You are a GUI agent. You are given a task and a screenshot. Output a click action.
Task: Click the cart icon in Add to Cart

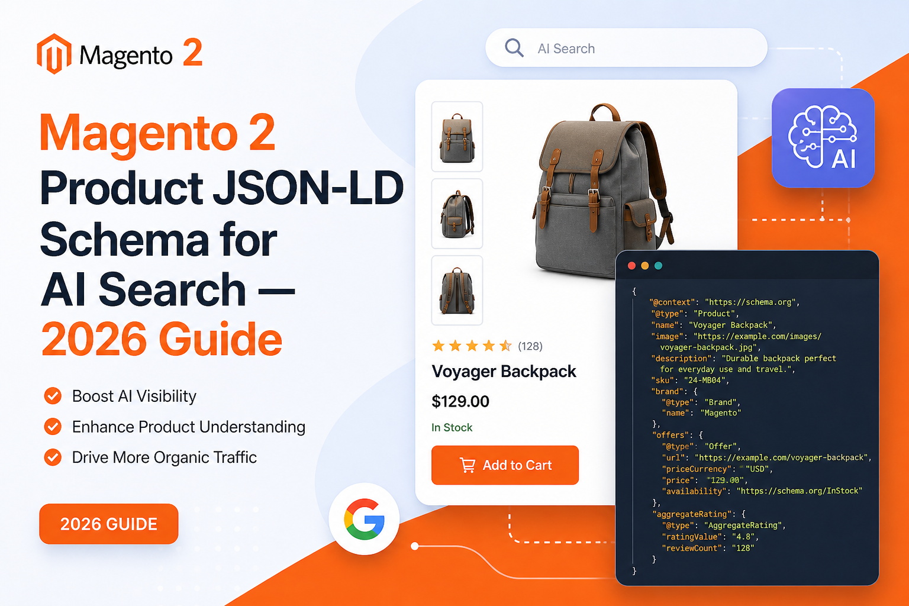pos(468,466)
